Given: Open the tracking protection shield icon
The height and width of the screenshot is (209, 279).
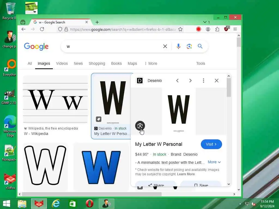Looking at the screenshot, I should click(x=60, y=29).
